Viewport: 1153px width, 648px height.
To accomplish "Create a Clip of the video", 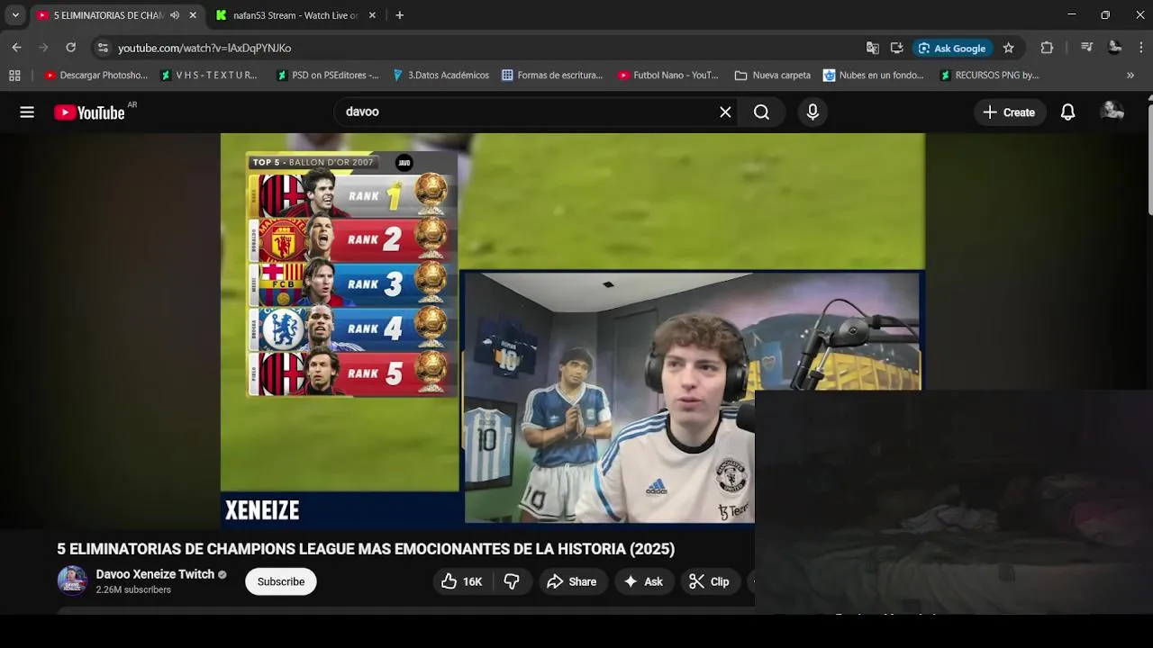I will pyautogui.click(x=709, y=581).
